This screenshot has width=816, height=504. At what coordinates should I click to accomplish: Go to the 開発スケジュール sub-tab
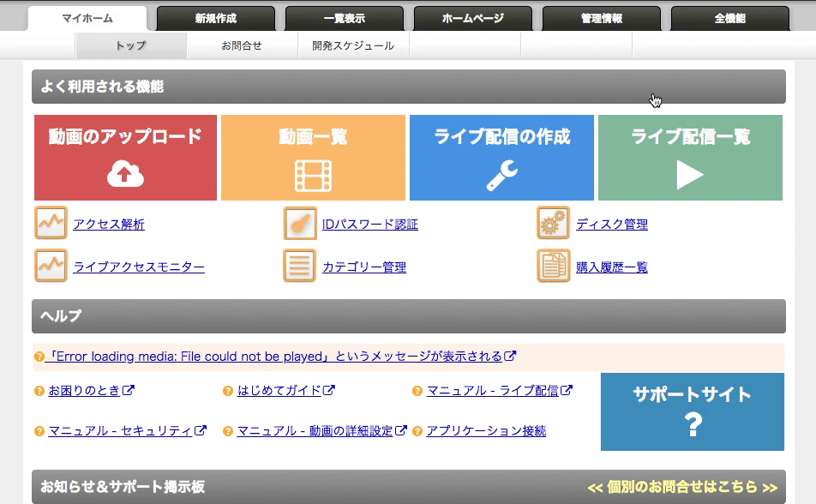pyautogui.click(x=353, y=45)
